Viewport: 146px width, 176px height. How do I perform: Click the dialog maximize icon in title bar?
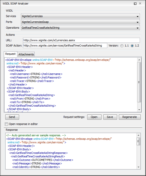coord(135,4)
